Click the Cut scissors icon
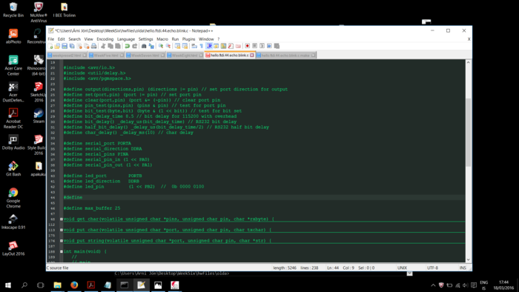The height and width of the screenshot is (292, 519). tap(103, 46)
